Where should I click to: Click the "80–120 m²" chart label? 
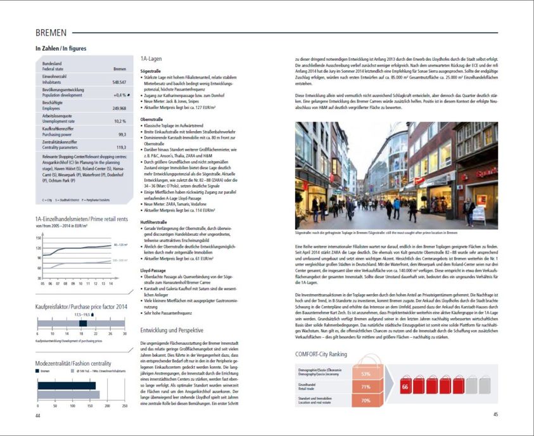tap(120, 245)
